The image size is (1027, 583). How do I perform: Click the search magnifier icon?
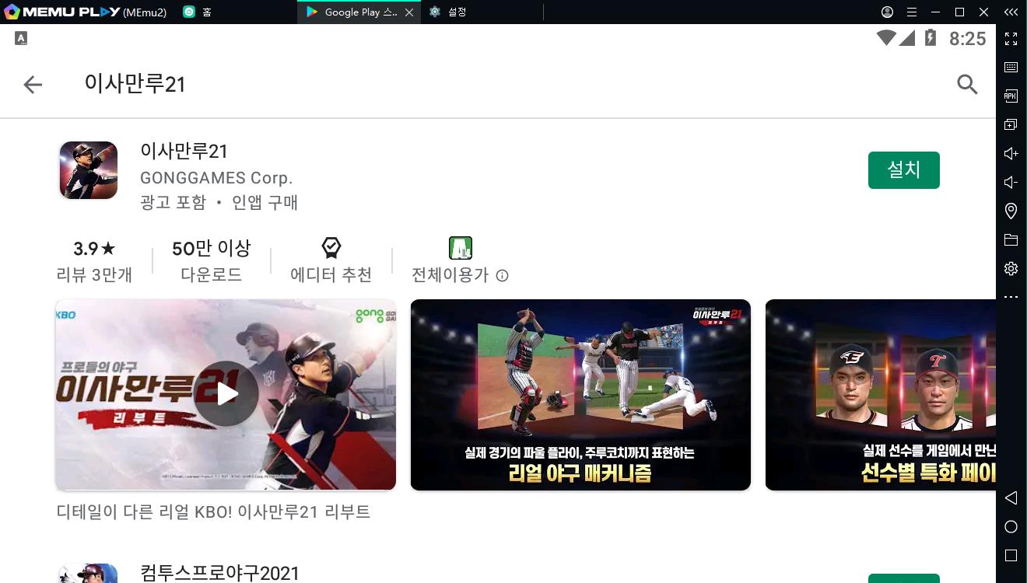[966, 85]
